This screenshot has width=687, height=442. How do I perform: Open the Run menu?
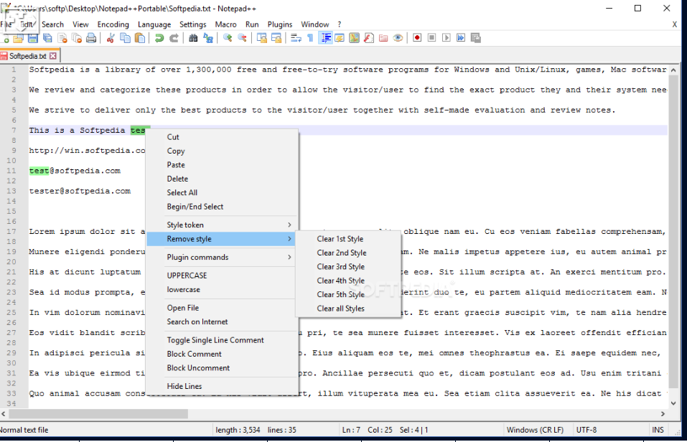252,24
